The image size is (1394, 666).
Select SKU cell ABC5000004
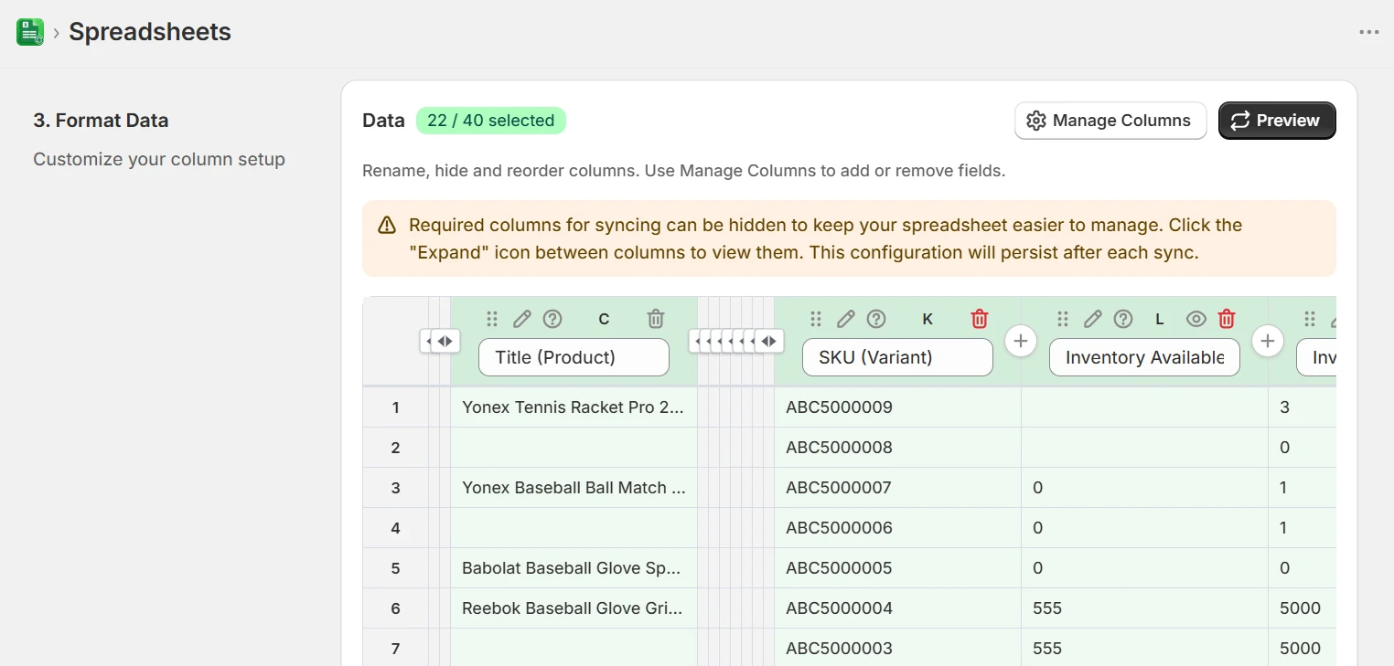point(897,608)
